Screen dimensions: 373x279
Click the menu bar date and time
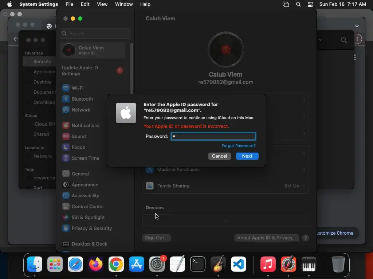342,4
